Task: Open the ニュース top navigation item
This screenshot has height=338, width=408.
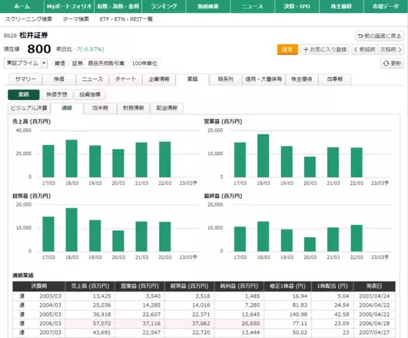Action: coord(252,6)
